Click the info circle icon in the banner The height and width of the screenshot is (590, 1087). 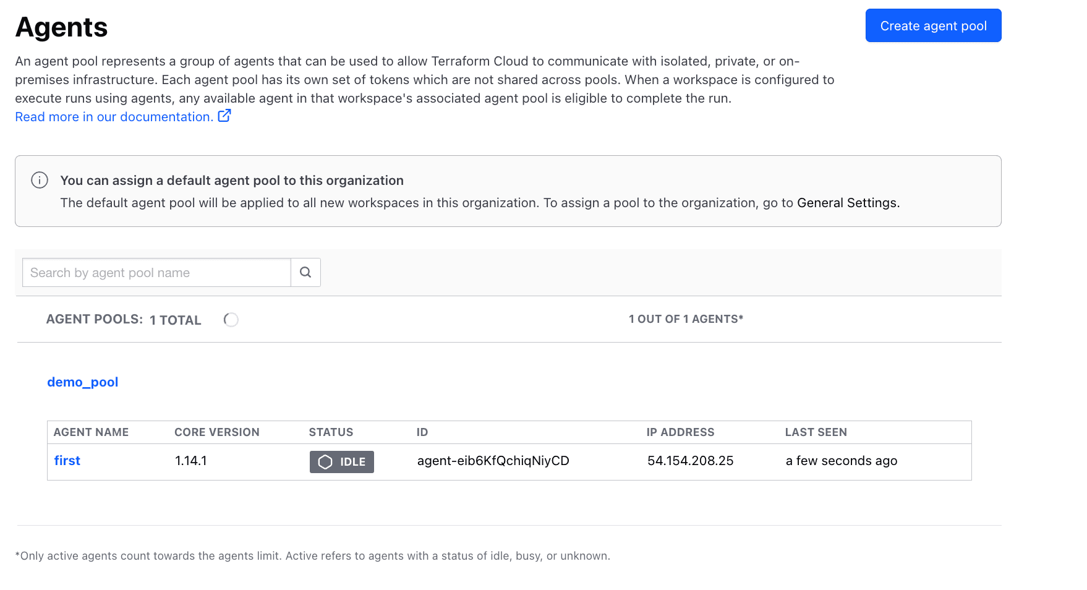click(x=39, y=180)
